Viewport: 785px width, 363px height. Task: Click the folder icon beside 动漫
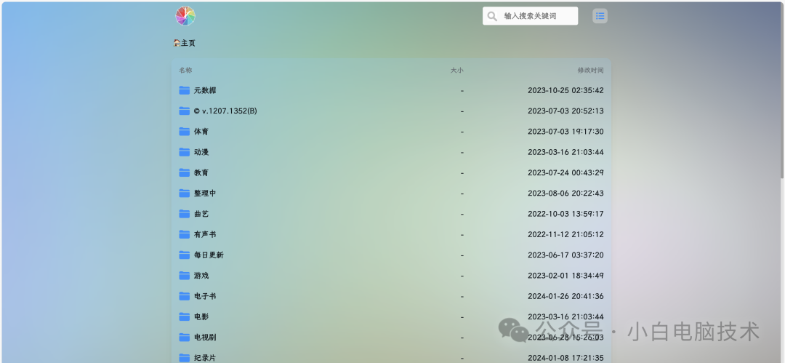click(184, 152)
